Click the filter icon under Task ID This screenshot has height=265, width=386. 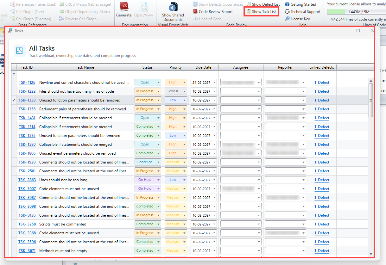pyautogui.click(x=14, y=74)
